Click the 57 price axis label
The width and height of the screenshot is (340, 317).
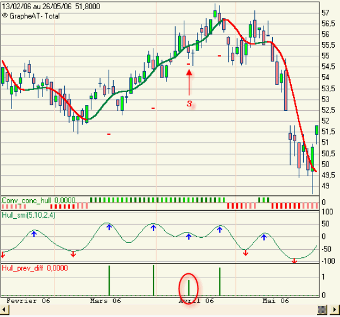[x=325, y=13]
